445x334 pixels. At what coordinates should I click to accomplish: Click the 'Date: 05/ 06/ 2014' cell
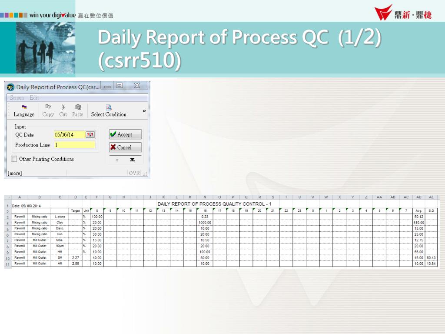pos(26,206)
